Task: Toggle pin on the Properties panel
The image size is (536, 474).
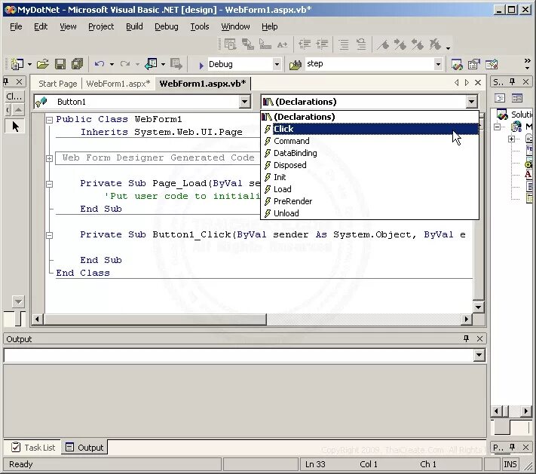Action: pos(512,447)
